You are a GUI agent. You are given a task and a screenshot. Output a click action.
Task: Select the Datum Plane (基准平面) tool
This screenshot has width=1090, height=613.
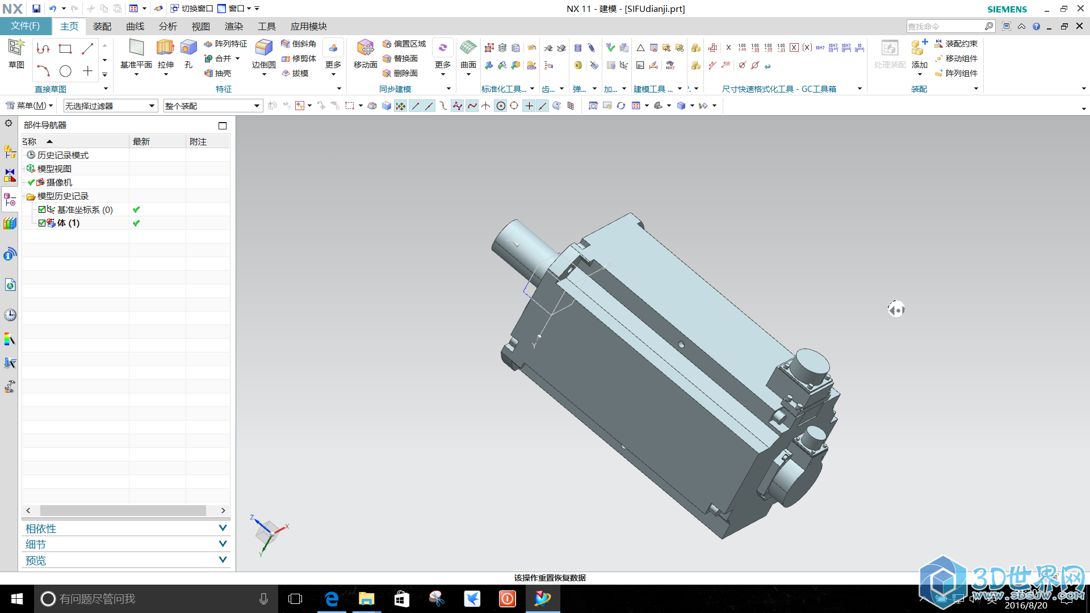coord(136,54)
